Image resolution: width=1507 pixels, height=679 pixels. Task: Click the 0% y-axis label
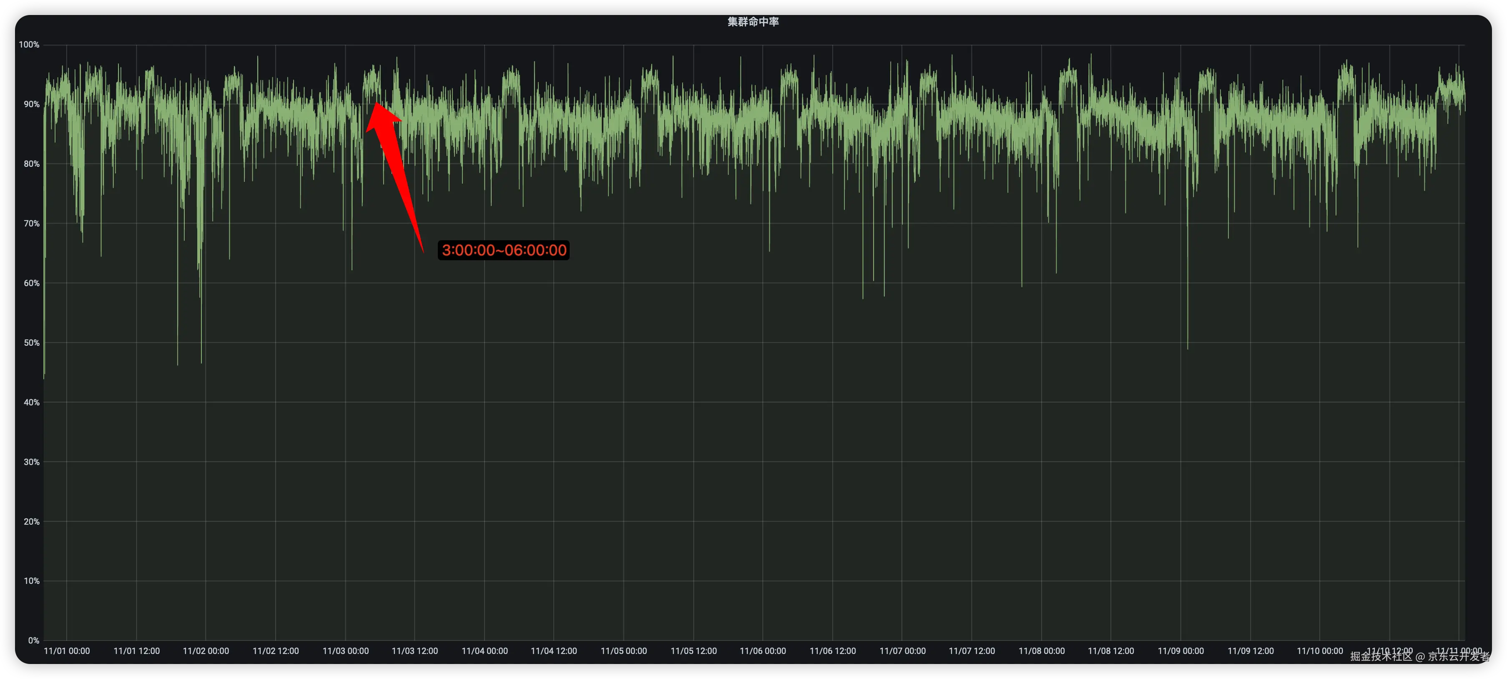[34, 640]
